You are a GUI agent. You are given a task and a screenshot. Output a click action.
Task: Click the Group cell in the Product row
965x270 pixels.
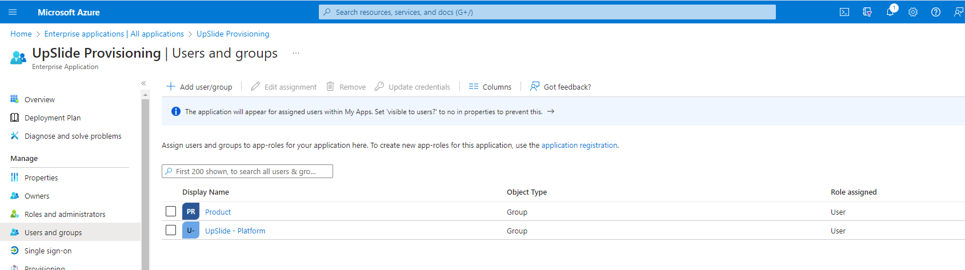517,212
